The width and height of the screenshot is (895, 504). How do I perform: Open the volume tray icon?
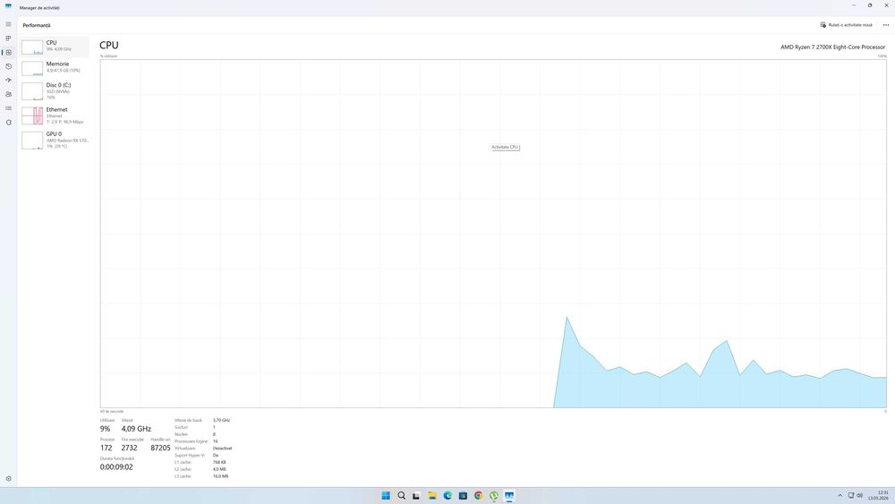click(x=859, y=495)
